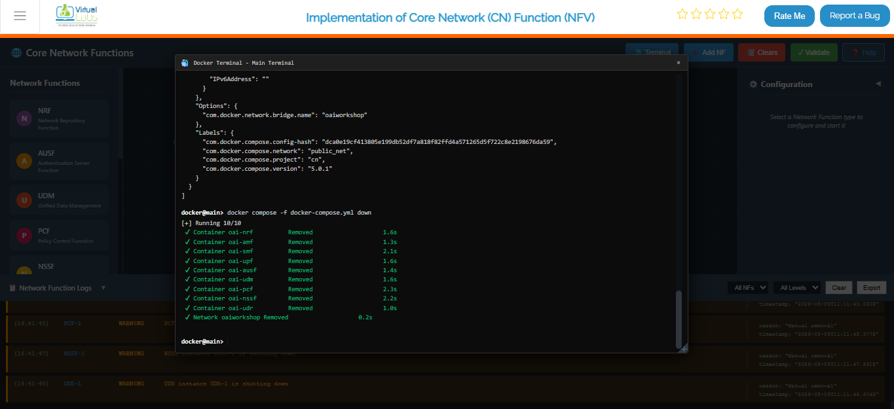Open the All Levels filter dropdown
Viewport: 894px width, 409px height.
click(797, 287)
